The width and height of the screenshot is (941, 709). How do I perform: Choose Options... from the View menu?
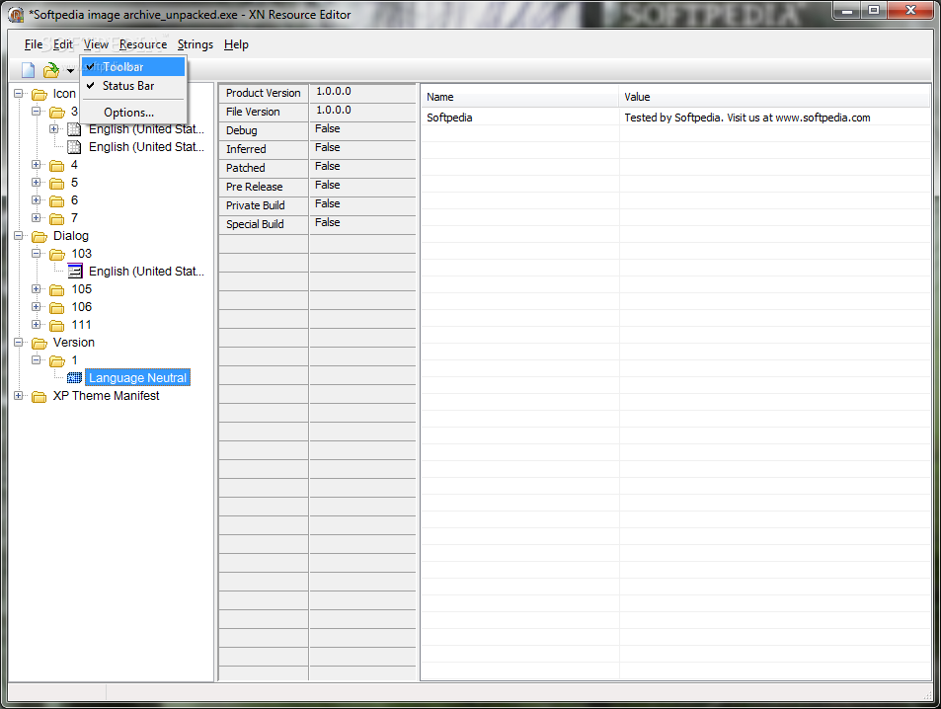pos(133,113)
